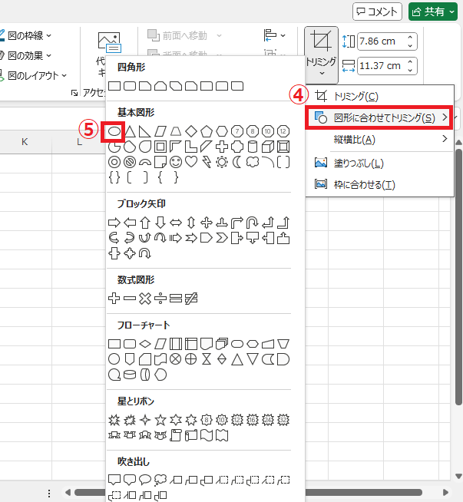Image resolution: width=463 pixels, height=502 pixels.
Task: Pick the cloud thought bubble callout
Action: click(160, 480)
